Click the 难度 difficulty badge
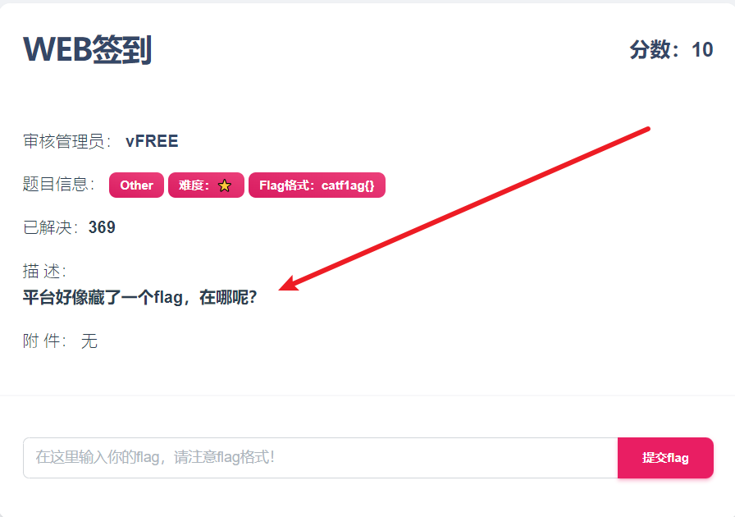The image size is (735, 517). pos(206,185)
